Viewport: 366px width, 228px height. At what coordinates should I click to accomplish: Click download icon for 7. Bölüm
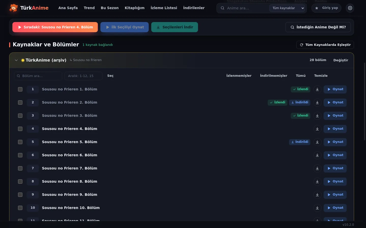(317, 168)
